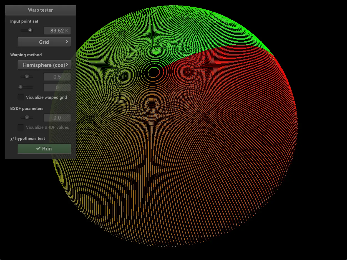
Task: Click the 0.5 warping parameter field
Action: (x=57, y=77)
